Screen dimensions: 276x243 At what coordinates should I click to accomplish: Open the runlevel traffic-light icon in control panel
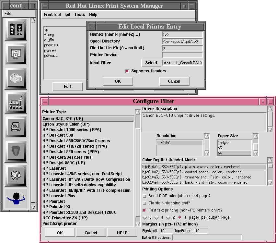tap(16, 30)
